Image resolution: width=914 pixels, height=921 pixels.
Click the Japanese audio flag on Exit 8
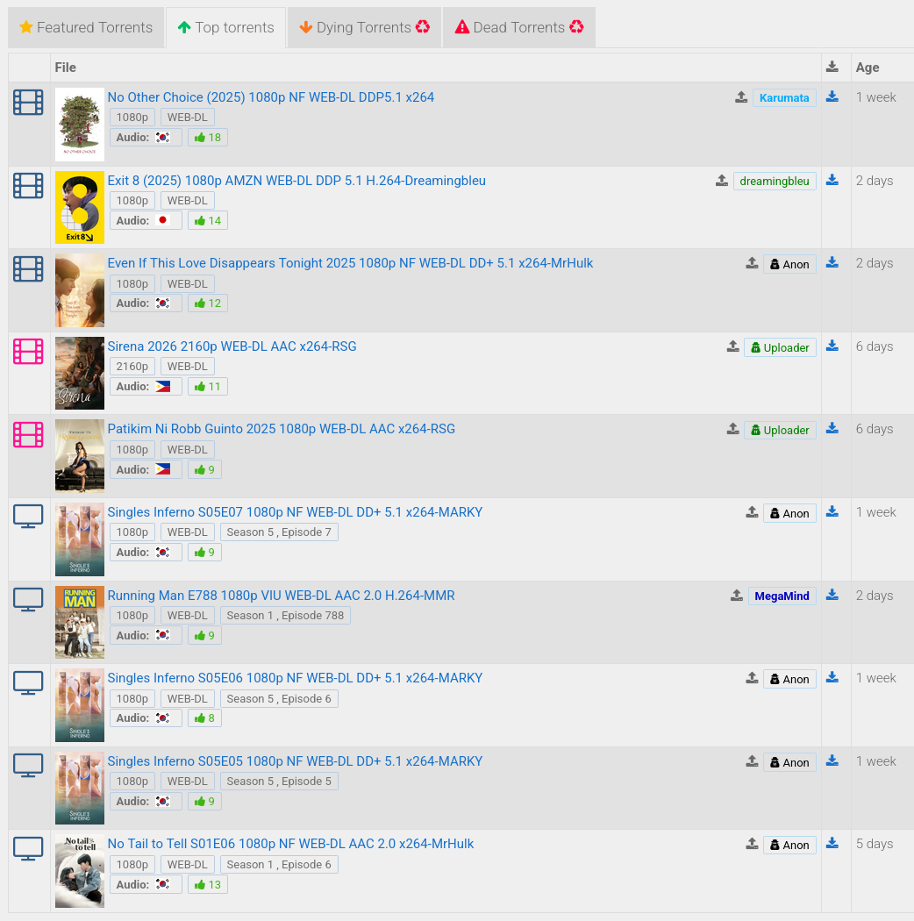[162, 220]
